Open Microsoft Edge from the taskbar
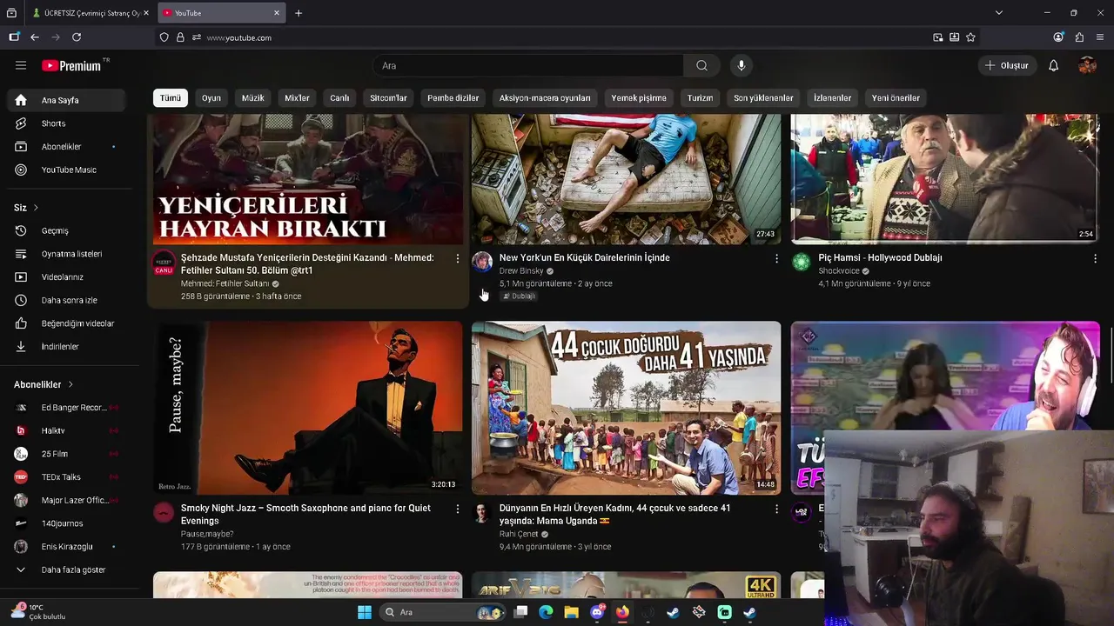Image resolution: width=1114 pixels, height=626 pixels. point(546,612)
